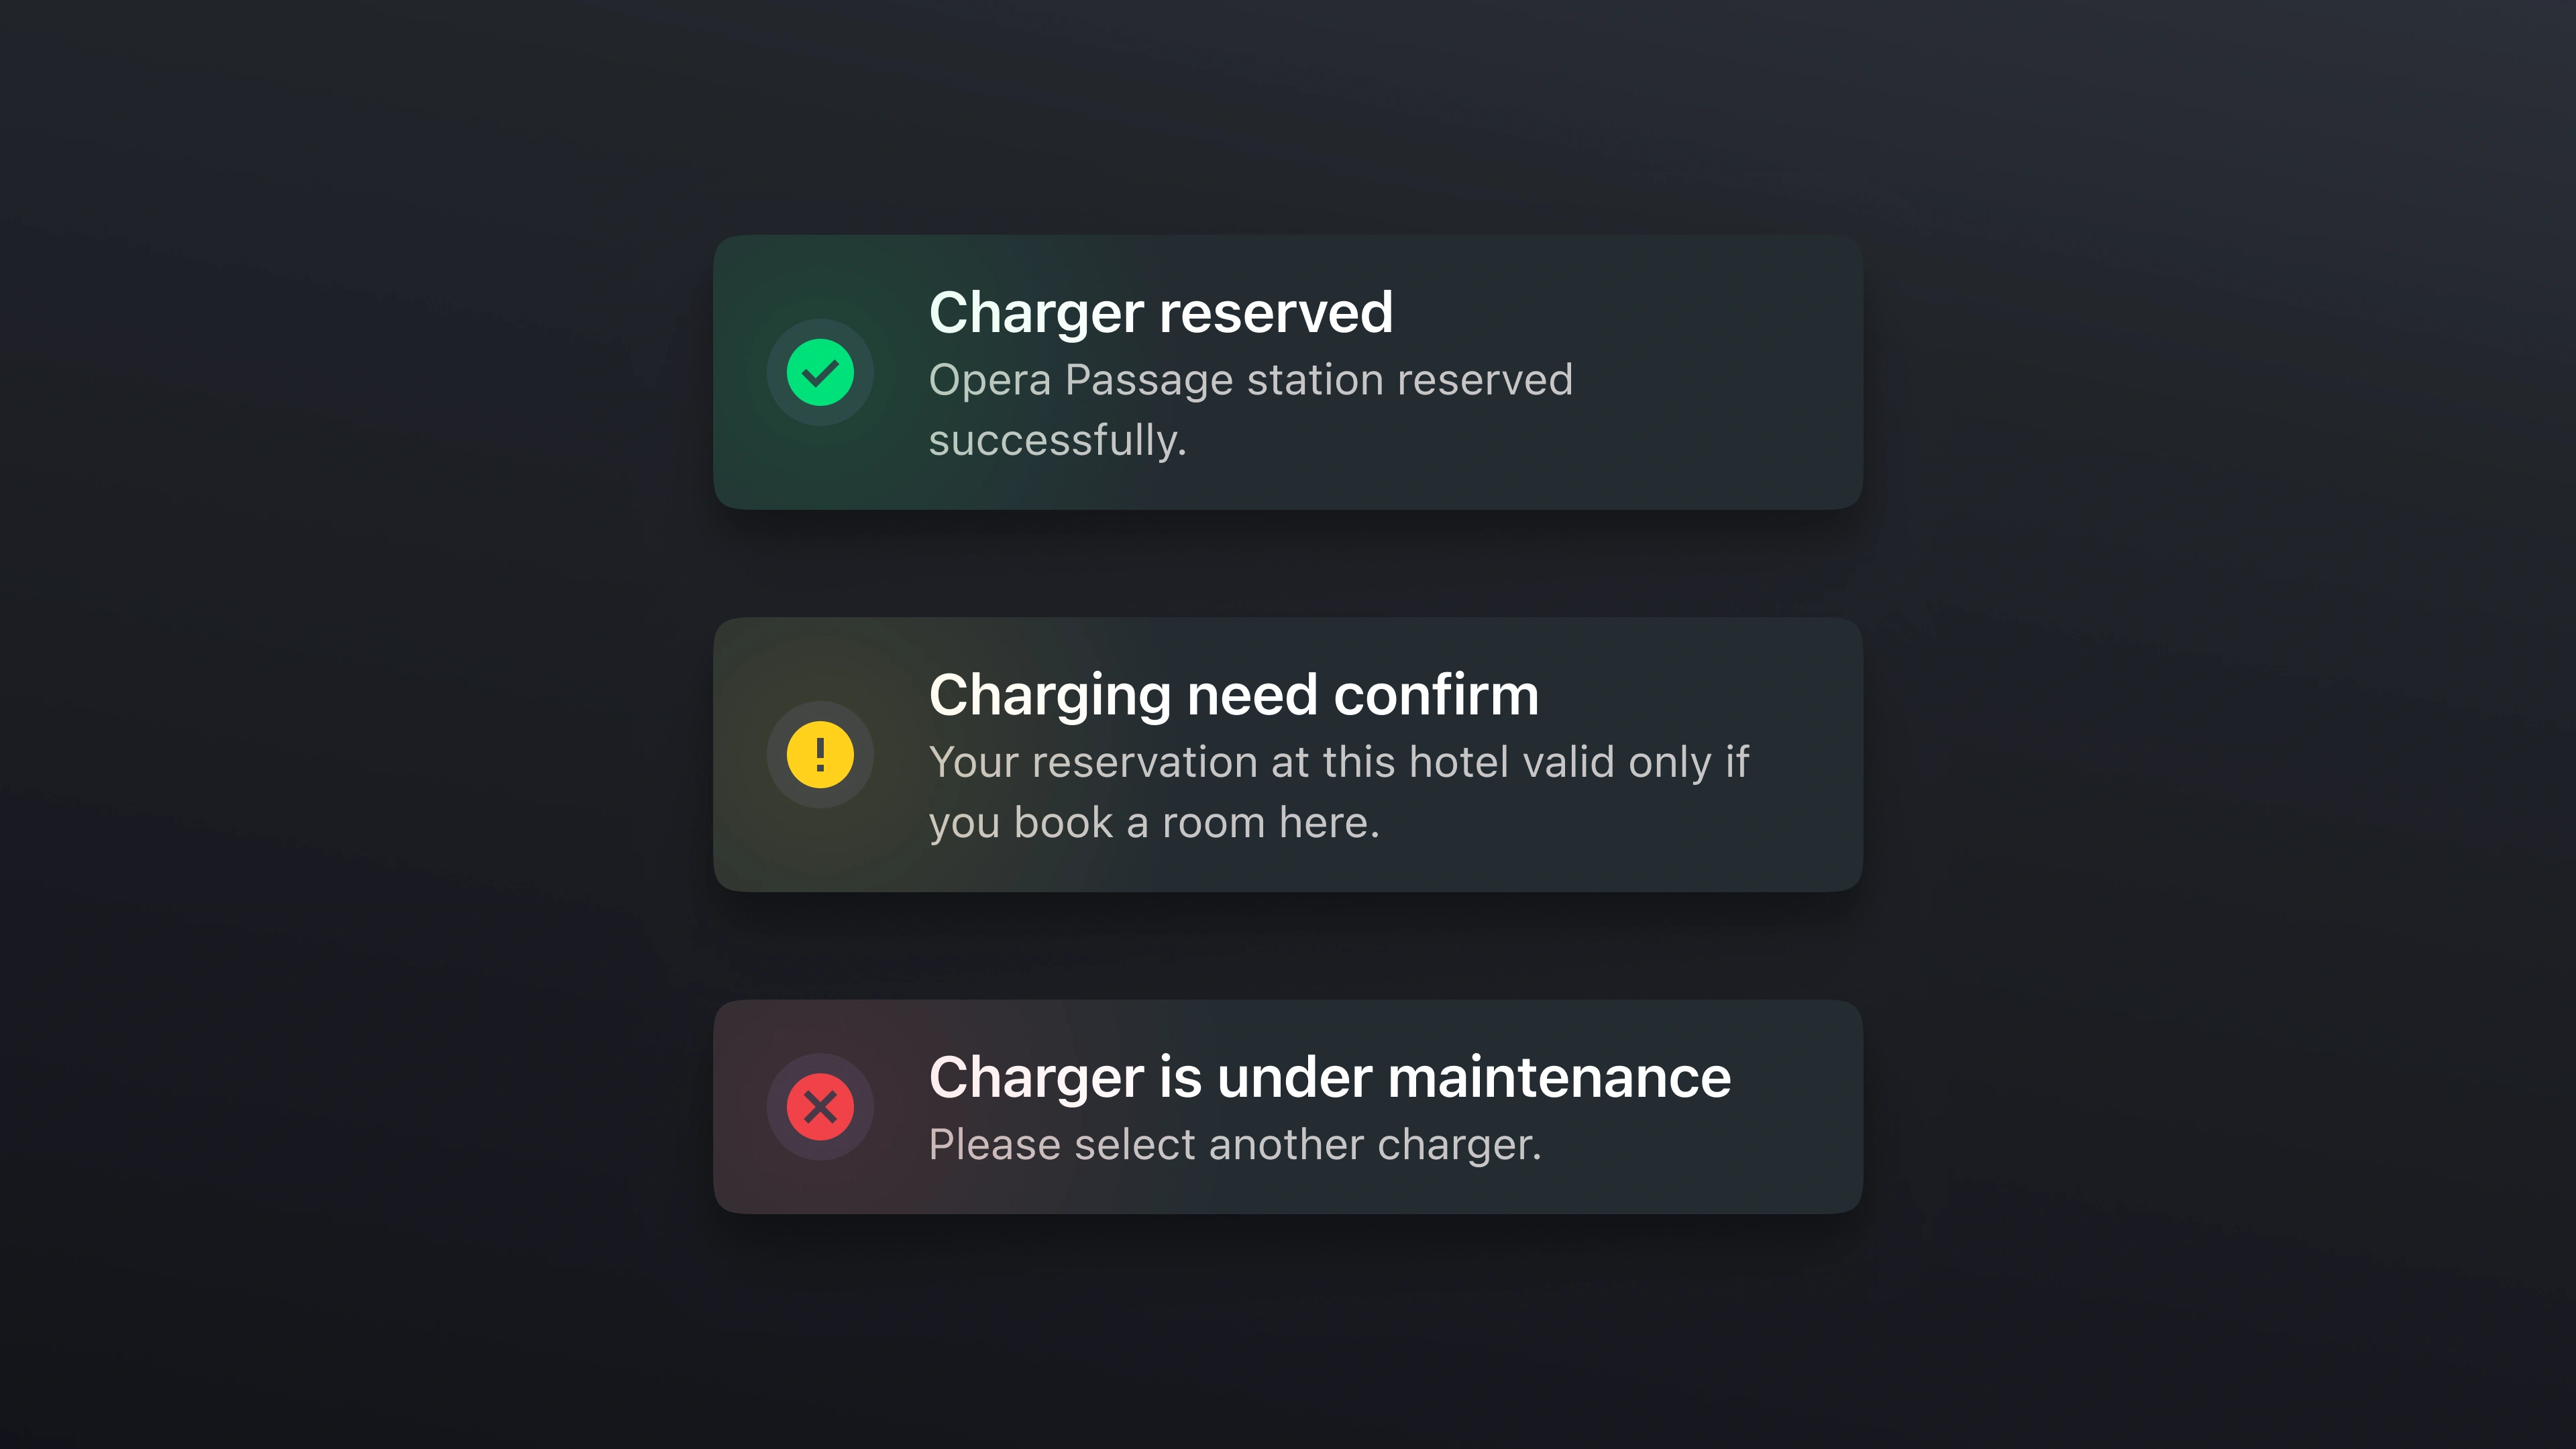The width and height of the screenshot is (2576, 1449).
Task: Select the "Charger reserved" toast title
Action: pos(1160,313)
